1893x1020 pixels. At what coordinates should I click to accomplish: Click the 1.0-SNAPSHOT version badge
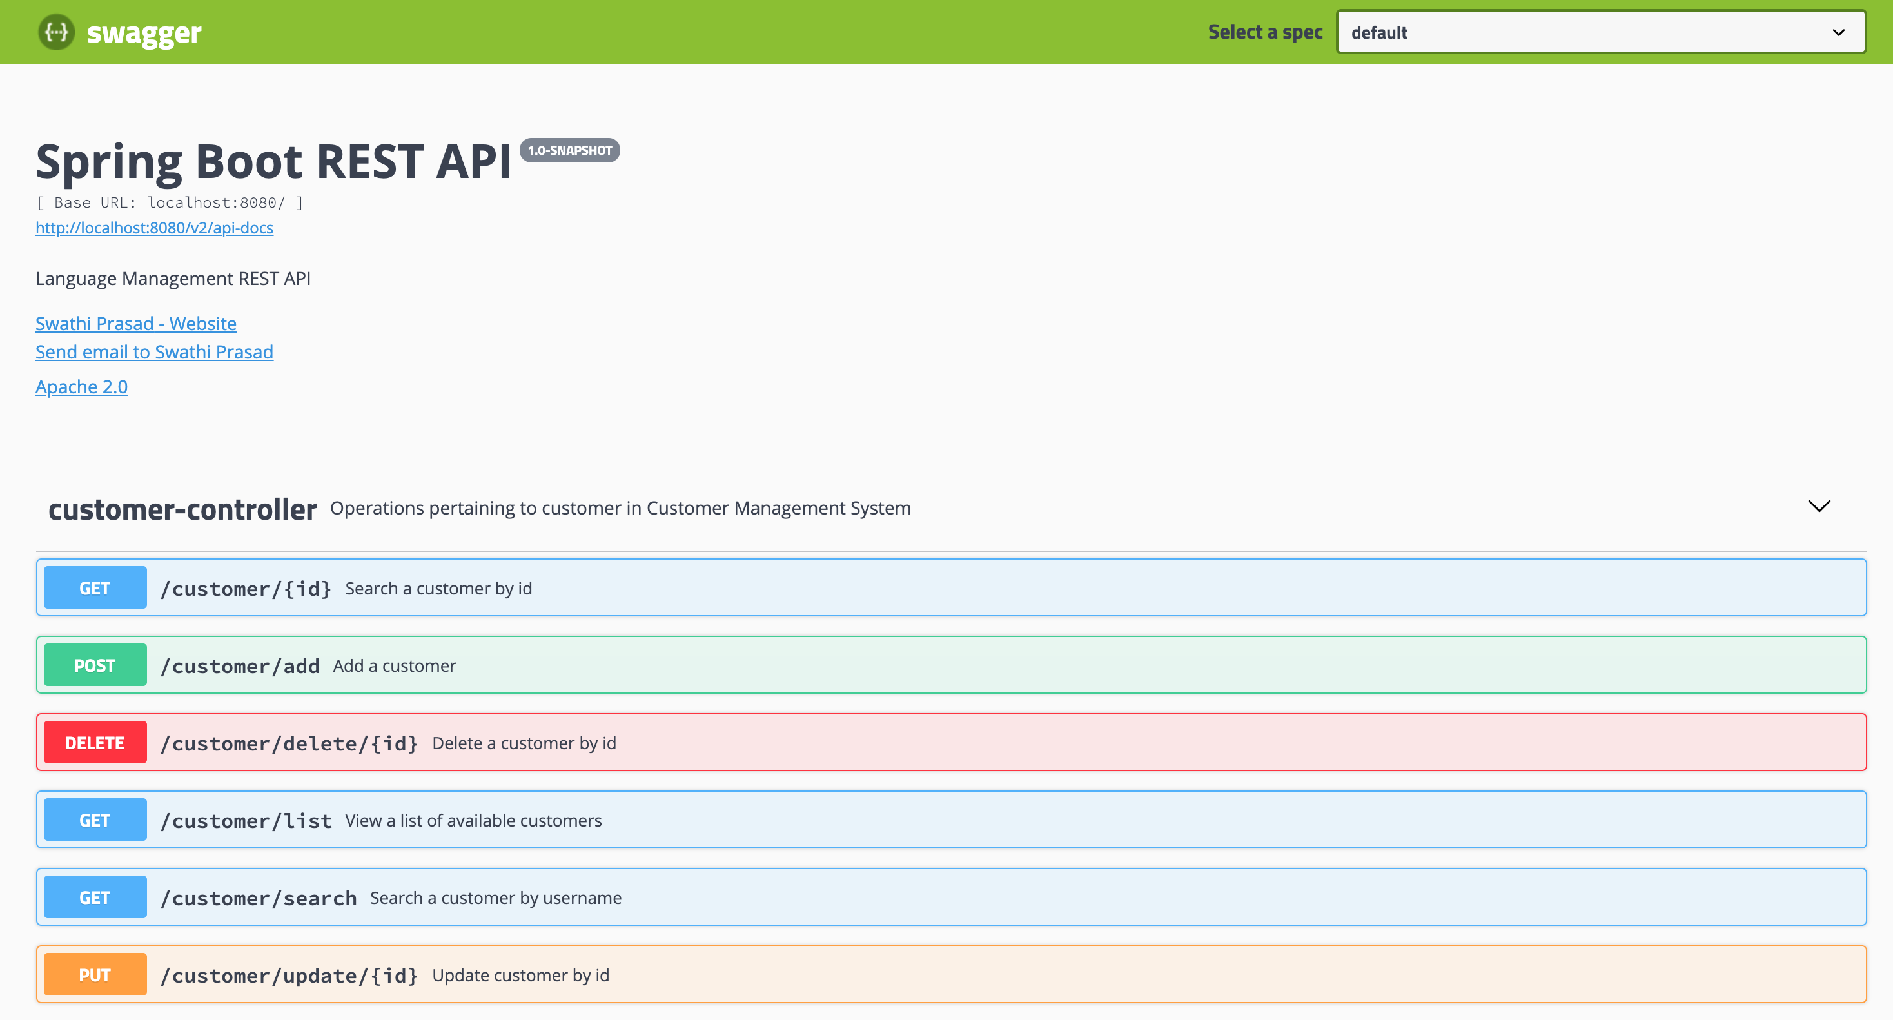pos(569,151)
